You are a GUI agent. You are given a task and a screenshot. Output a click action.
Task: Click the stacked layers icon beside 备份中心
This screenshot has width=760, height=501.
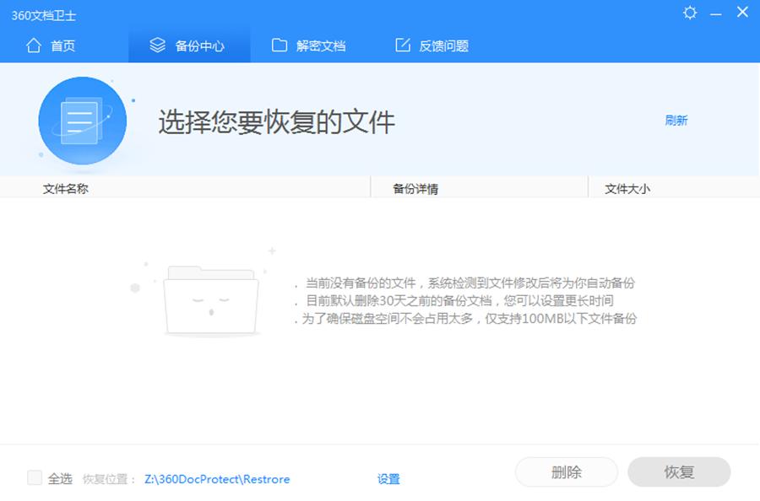click(x=157, y=46)
